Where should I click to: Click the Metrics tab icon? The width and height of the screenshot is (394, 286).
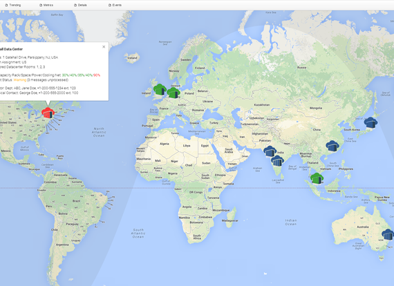(x=41, y=5)
